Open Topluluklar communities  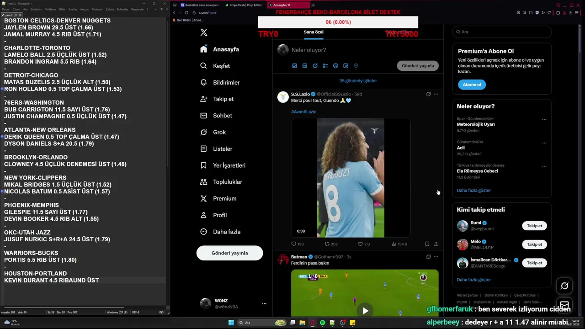pyautogui.click(x=221, y=182)
